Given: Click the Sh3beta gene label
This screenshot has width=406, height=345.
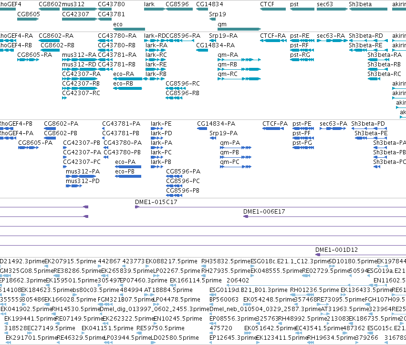Looking at the screenshot, I should [360, 4].
